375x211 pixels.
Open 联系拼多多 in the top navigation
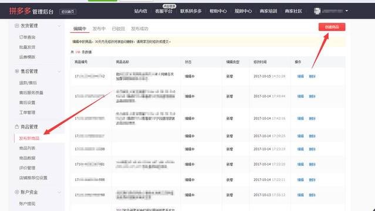(x=191, y=11)
